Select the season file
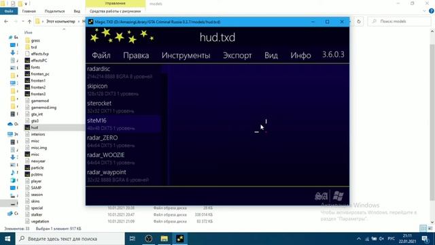Image resolution: width=435 pixels, height=245 pixels. coord(37,195)
